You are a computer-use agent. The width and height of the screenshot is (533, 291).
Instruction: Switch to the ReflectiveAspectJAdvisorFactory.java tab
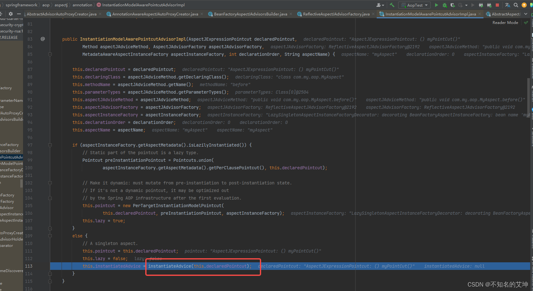(x=336, y=14)
